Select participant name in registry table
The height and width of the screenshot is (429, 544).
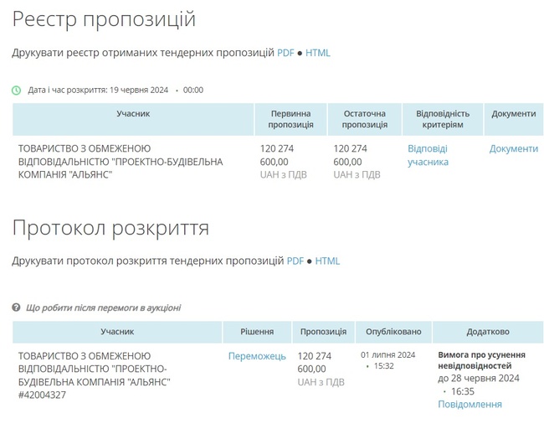[121, 162]
